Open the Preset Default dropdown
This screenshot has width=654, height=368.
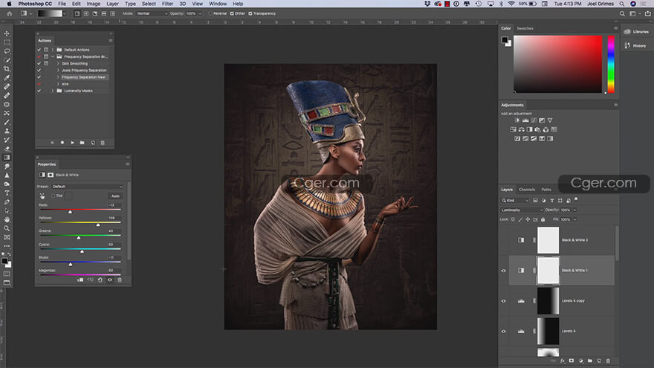pyautogui.click(x=88, y=187)
